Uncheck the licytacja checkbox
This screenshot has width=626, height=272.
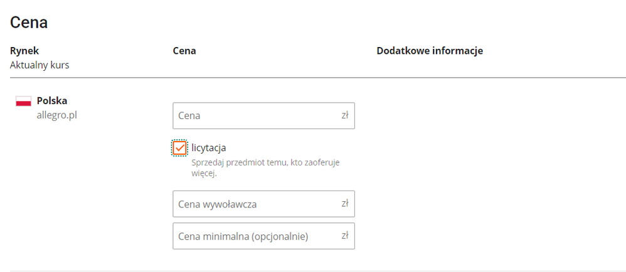tap(179, 148)
